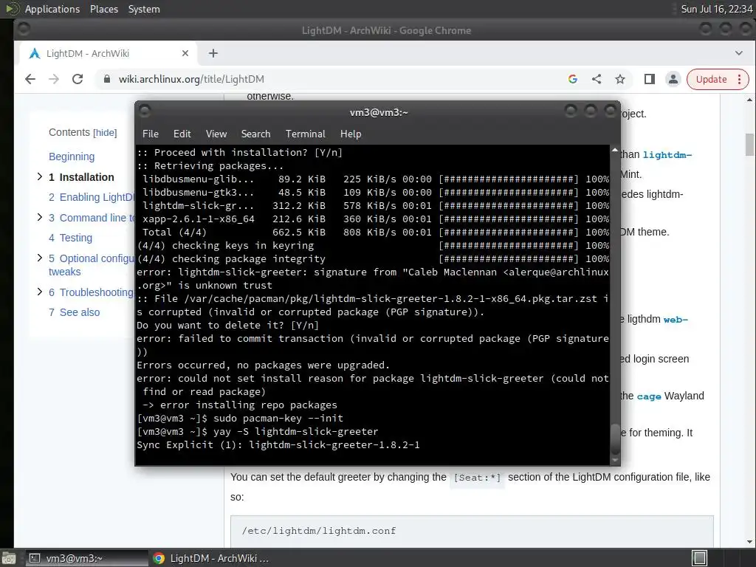Open terminal Help menu

click(x=351, y=134)
